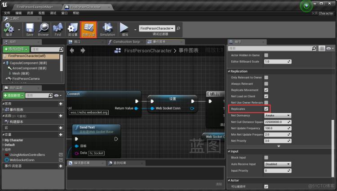The height and width of the screenshot is (191, 337).
Task: Toggle Actor Hidden In Game checkbox
Action: coord(266,55)
